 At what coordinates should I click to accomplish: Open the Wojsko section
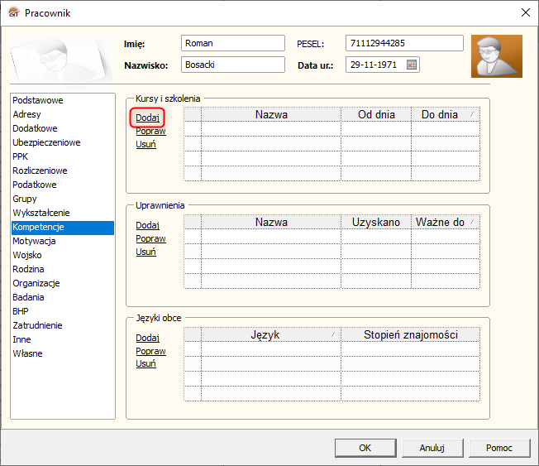pos(63,256)
